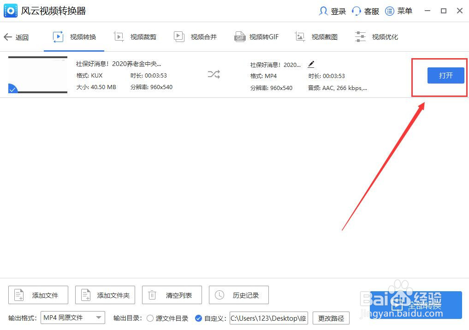Switch to the 视频合并 tab

[x=196, y=36]
